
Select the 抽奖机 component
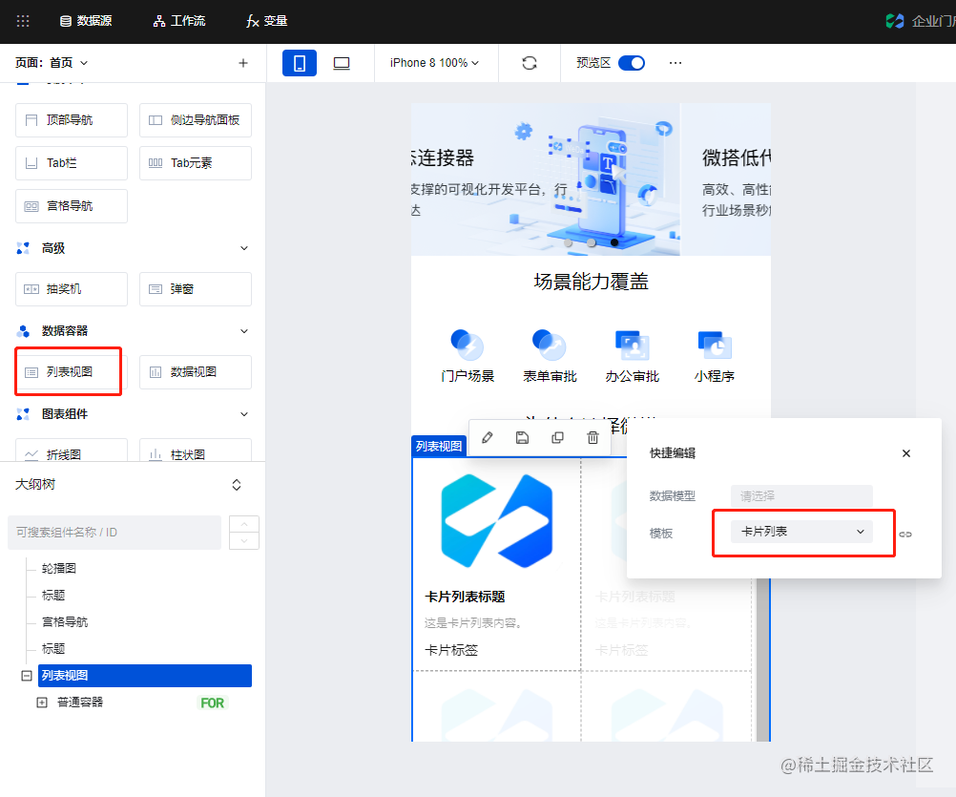(x=72, y=289)
